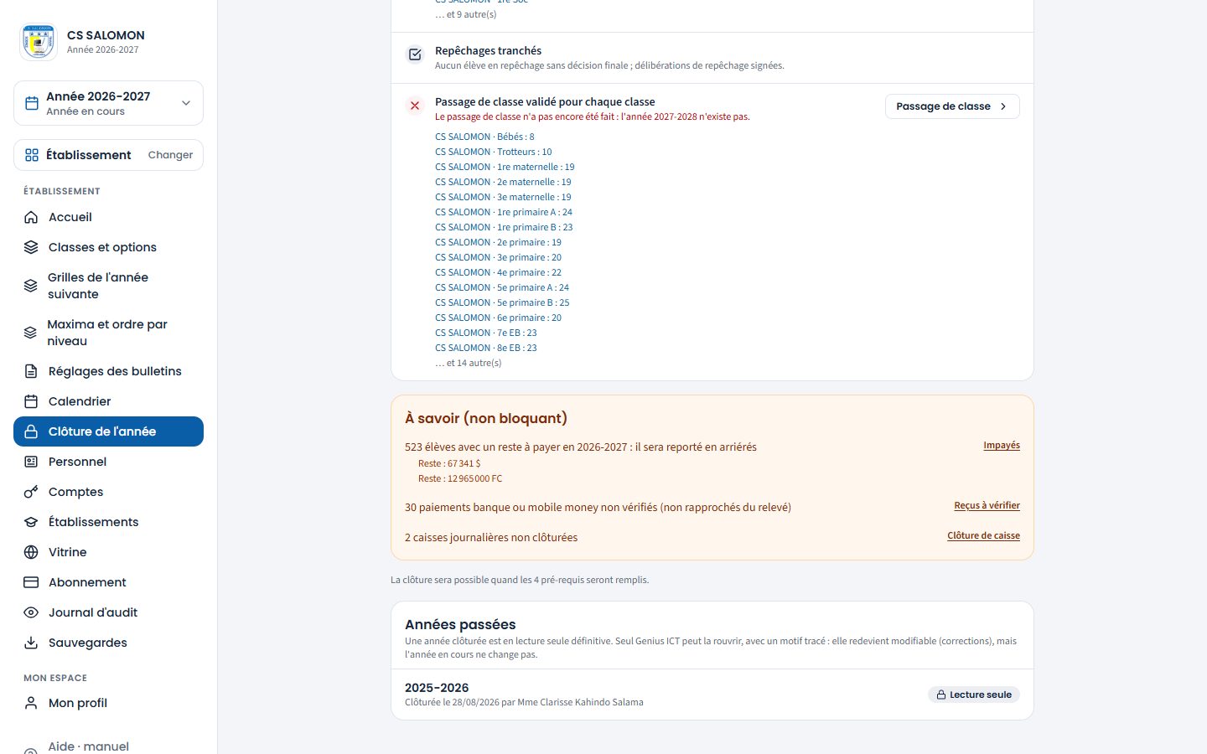Go to Classes et options
The image size is (1207, 754).
click(108, 247)
